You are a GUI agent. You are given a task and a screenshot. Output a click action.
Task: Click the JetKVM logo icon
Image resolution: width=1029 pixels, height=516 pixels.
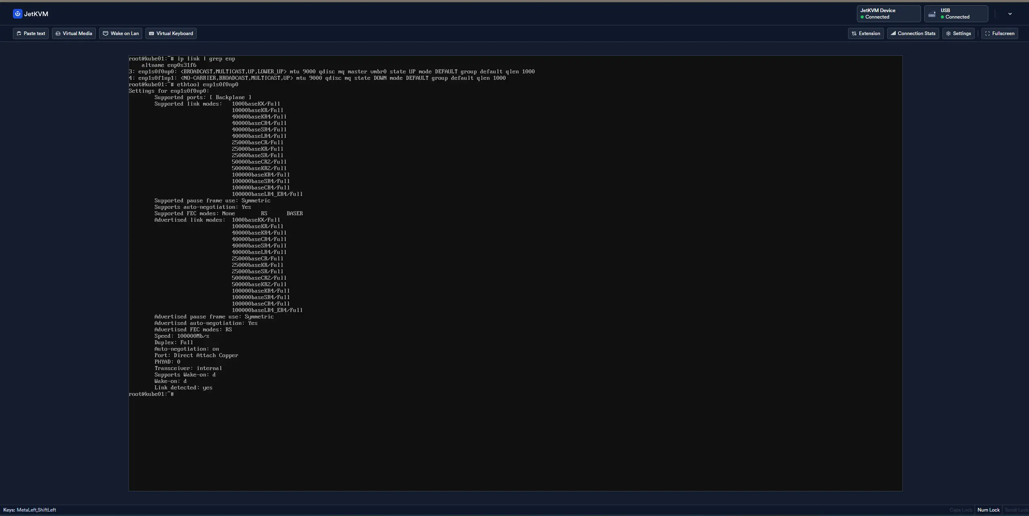point(17,14)
